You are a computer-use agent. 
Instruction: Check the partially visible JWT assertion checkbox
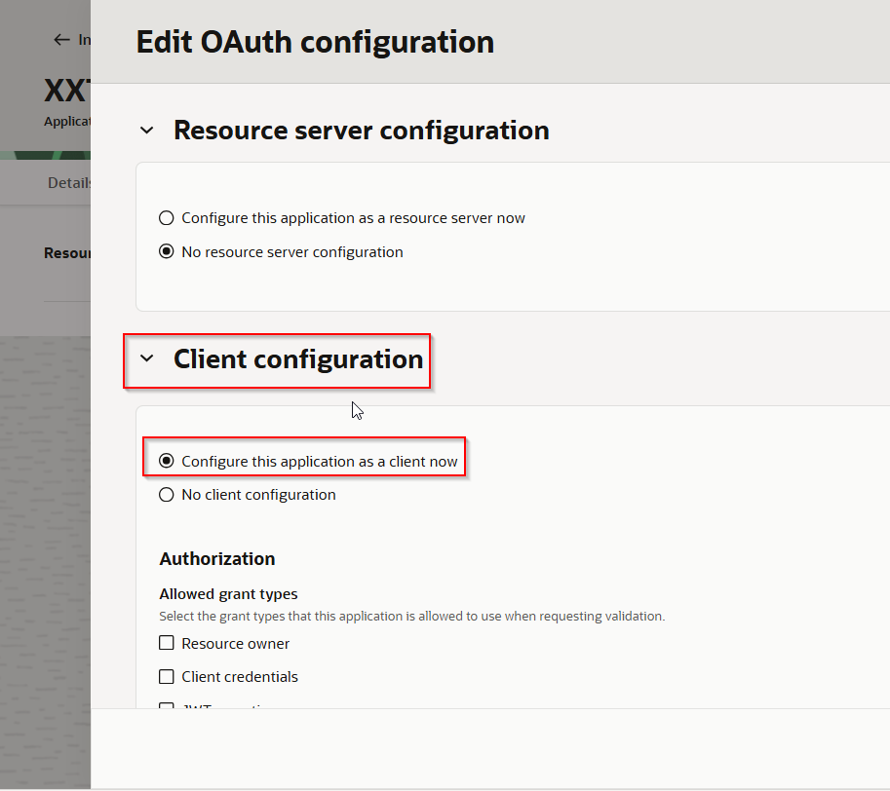tap(167, 705)
